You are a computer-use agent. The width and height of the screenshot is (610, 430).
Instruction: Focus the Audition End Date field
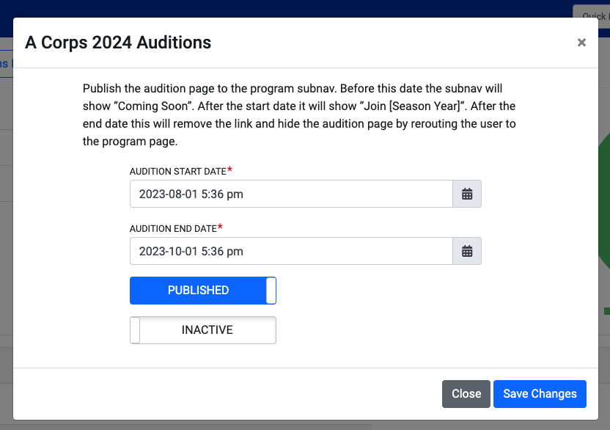pos(291,251)
